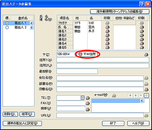Viewport: 152px width, 130px height.
Task: Toggle print icon next to e-mail label
Action: pyautogui.click(x=114, y=95)
